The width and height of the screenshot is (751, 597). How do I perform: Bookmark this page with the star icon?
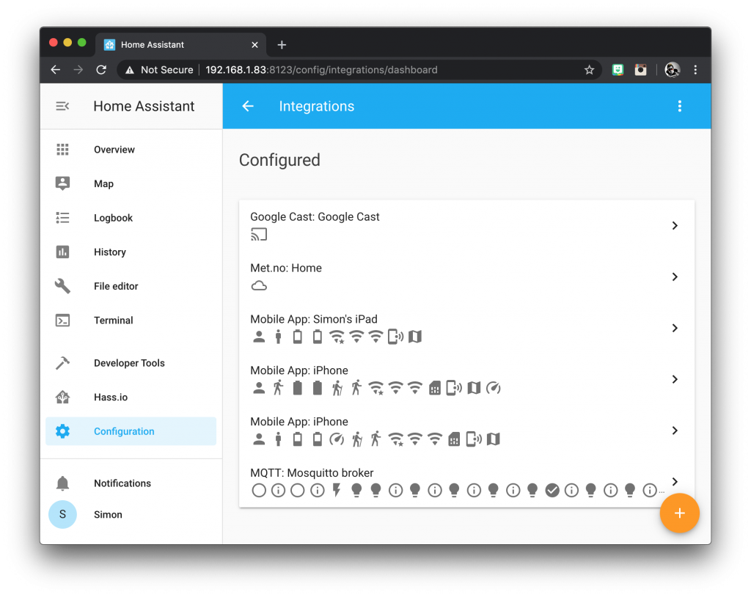click(x=589, y=70)
